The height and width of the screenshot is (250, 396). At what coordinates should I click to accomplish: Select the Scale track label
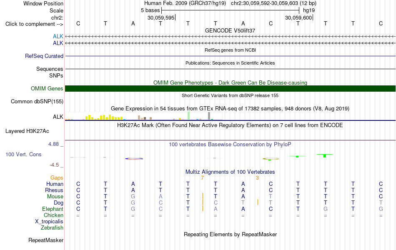tap(56, 10)
